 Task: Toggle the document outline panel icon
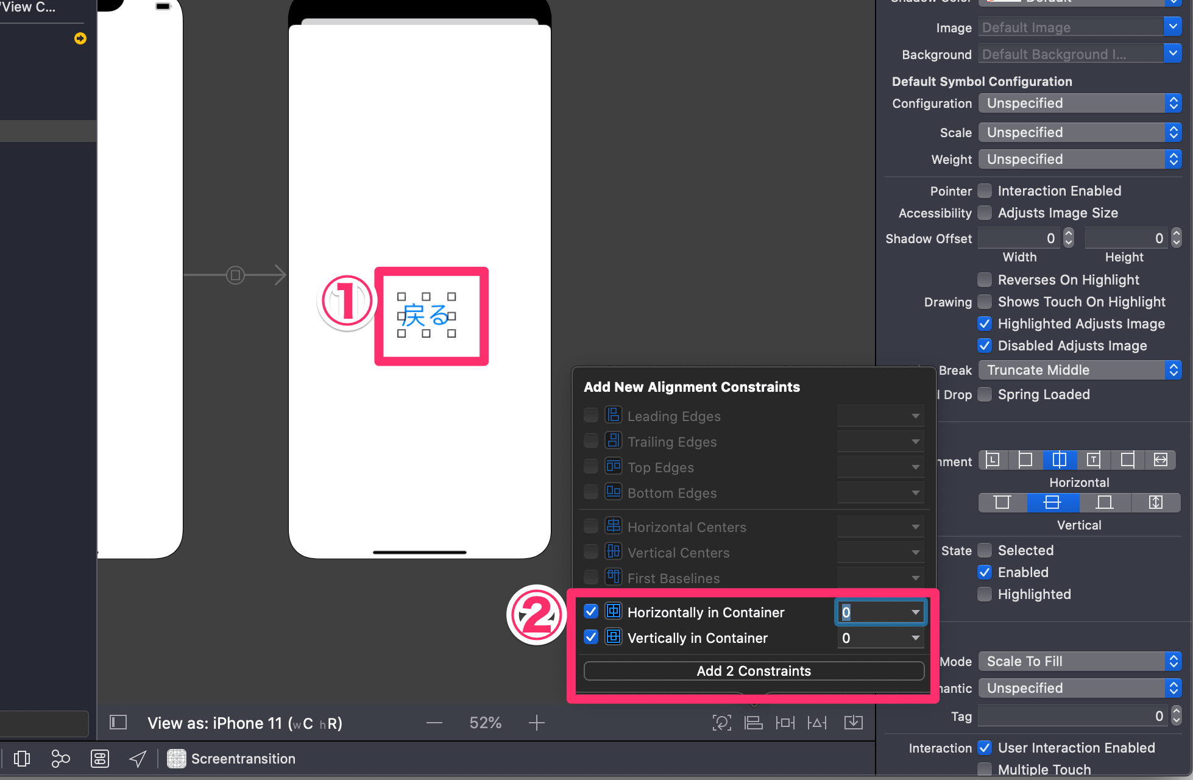point(118,723)
